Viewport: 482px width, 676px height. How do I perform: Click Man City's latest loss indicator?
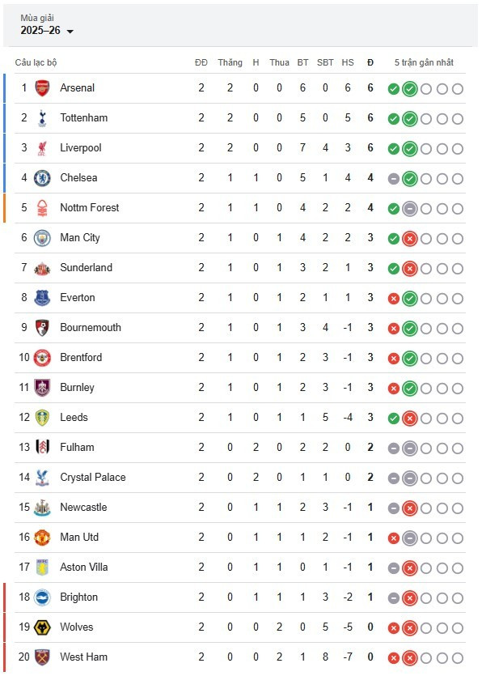click(410, 238)
